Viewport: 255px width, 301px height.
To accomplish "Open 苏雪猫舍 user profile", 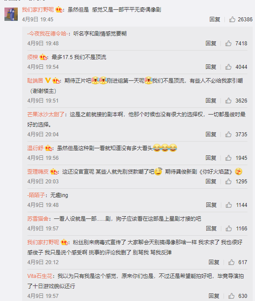I will click(38, 219).
